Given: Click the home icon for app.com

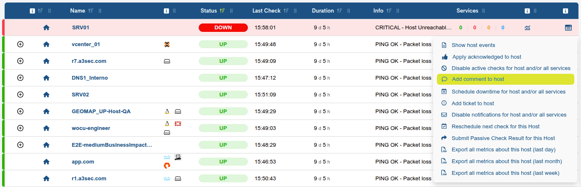Looking at the screenshot, I should (46, 162).
